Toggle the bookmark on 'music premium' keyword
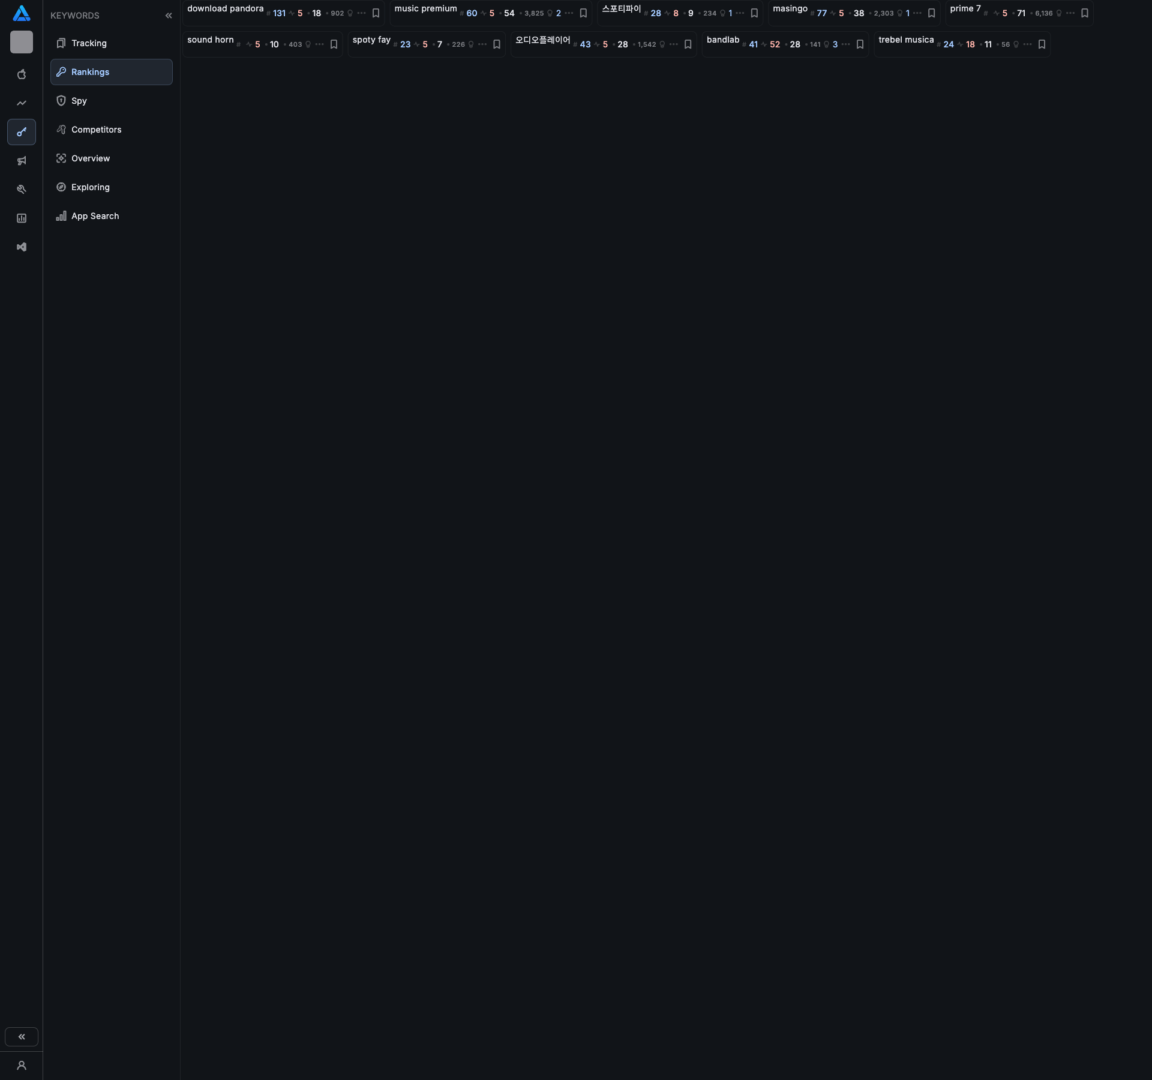This screenshot has width=1152, height=1080. coord(584,13)
